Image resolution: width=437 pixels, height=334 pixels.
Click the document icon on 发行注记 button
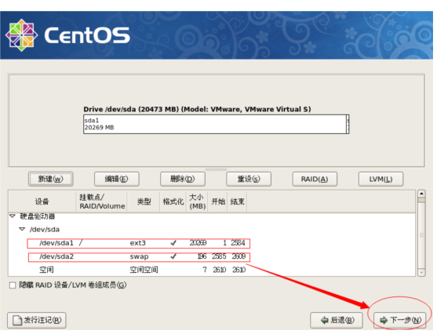[x=17, y=321]
